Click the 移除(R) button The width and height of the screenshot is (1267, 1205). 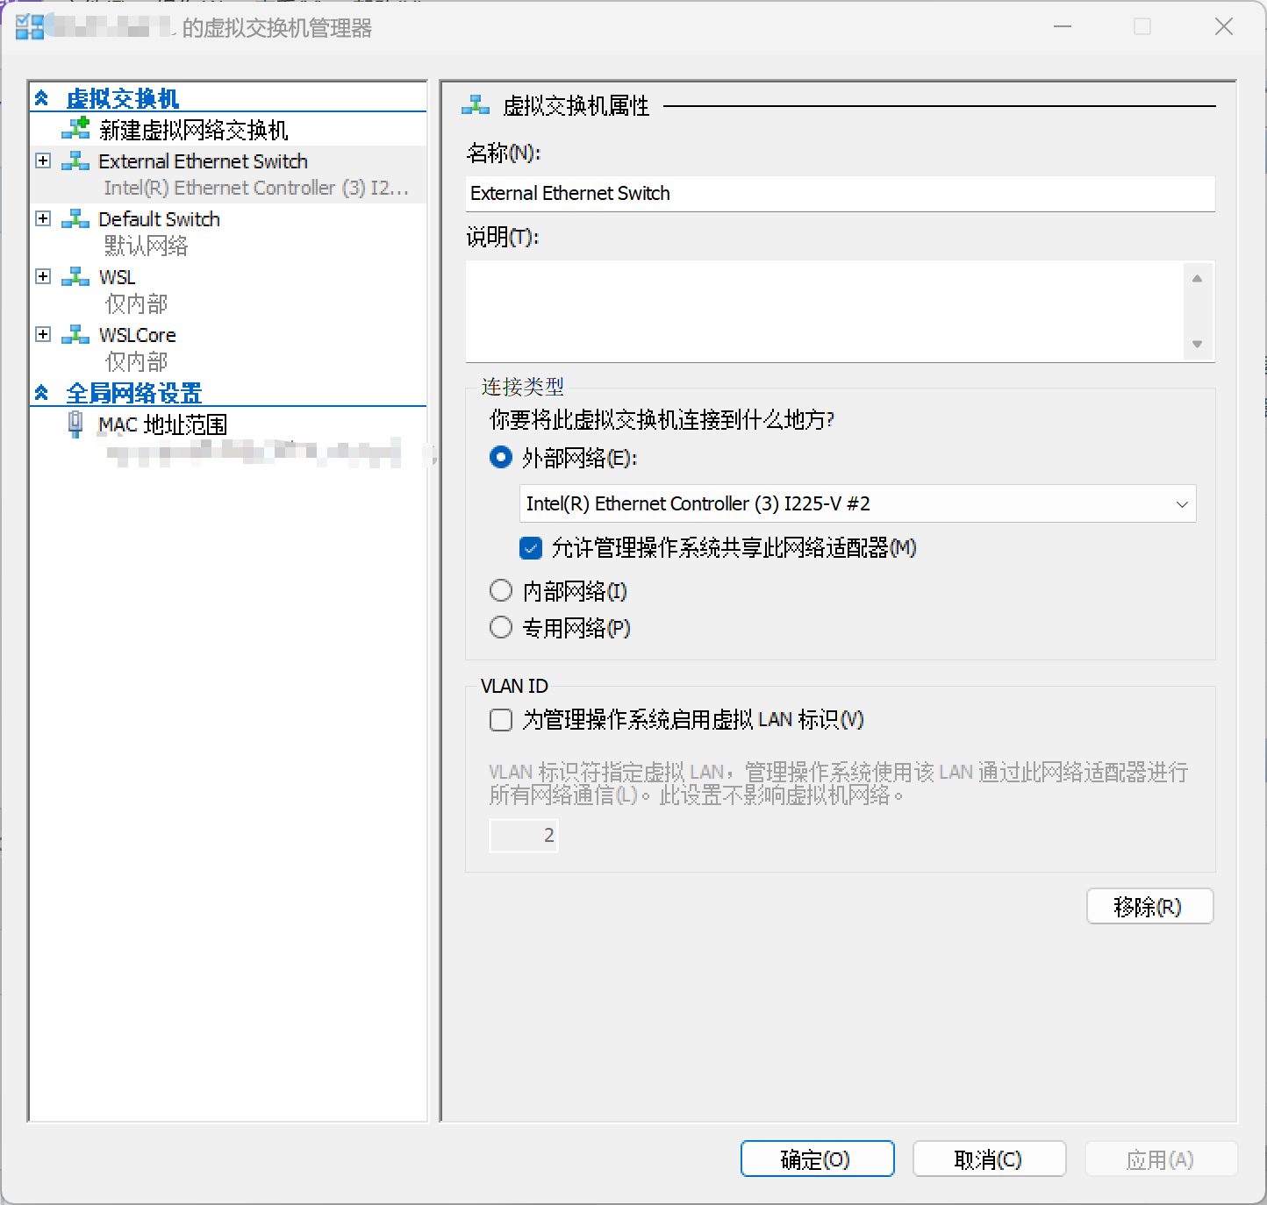click(x=1149, y=906)
